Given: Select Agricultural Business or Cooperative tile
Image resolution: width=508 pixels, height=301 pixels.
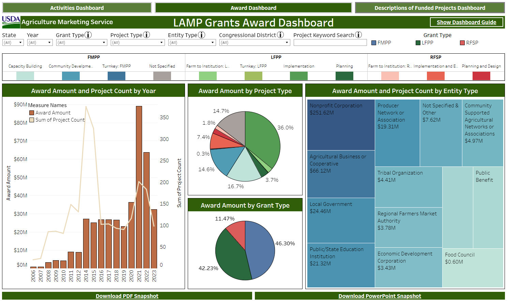Looking at the screenshot, I should point(341,174).
